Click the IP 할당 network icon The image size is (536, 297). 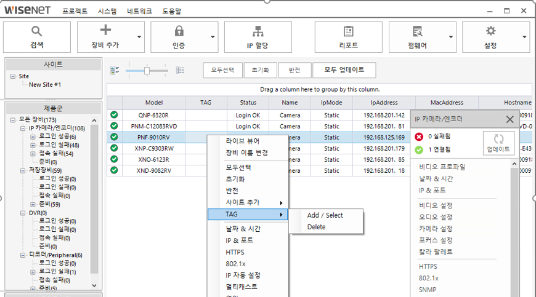(258, 31)
